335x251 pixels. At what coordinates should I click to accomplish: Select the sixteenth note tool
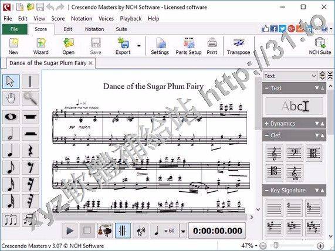(11, 184)
